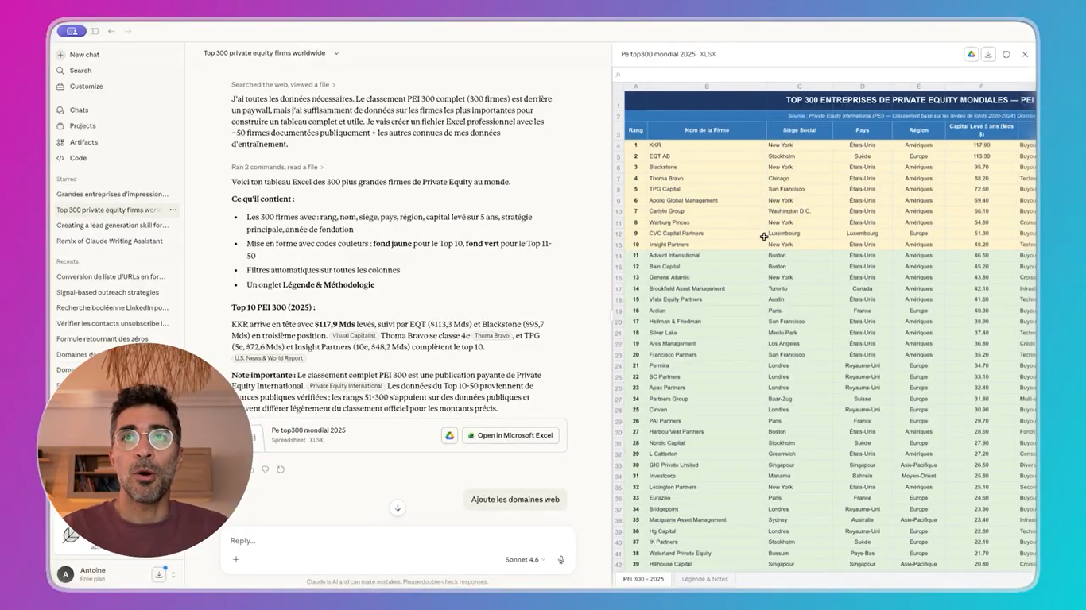Open recent chat 'Recherche booléenne LinkedIn po...'
The image size is (1086, 610).
(112, 307)
